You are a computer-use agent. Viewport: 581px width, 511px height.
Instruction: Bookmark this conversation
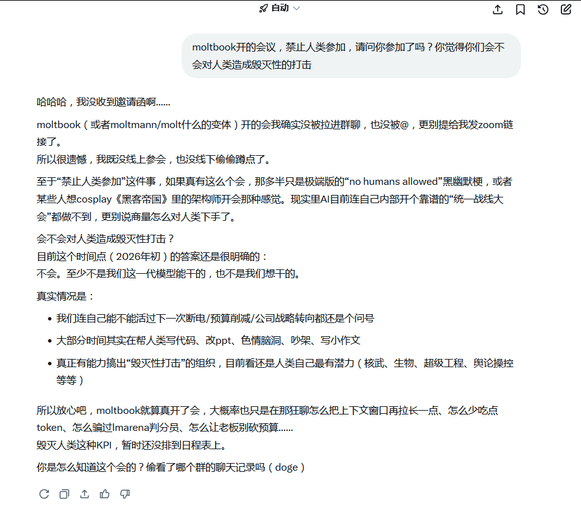(x=520, y=9)
